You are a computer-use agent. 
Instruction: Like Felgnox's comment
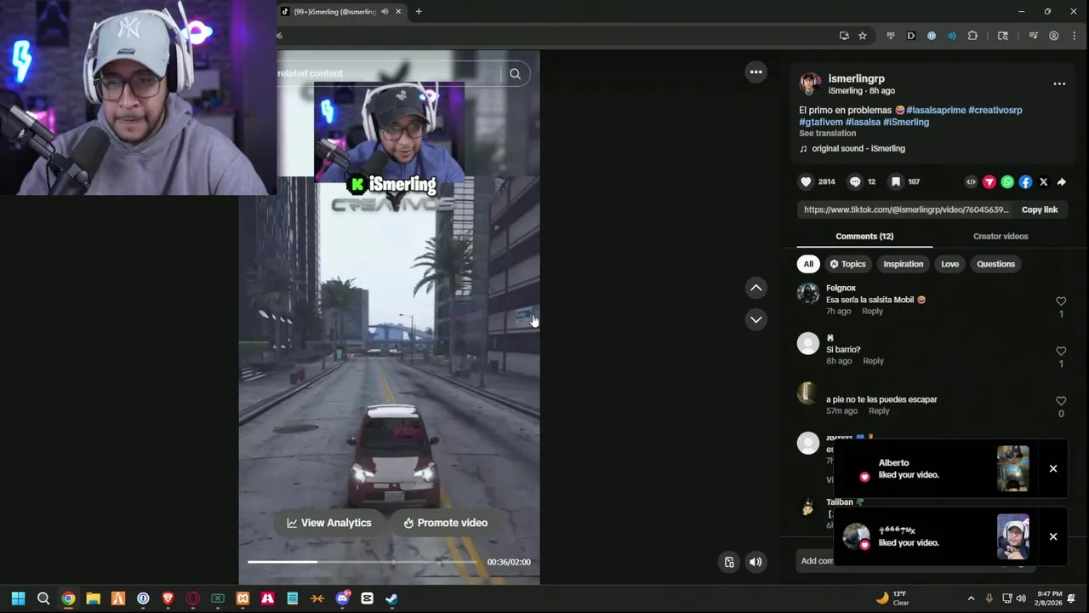pyautogui.click(x=1061, y=301)
